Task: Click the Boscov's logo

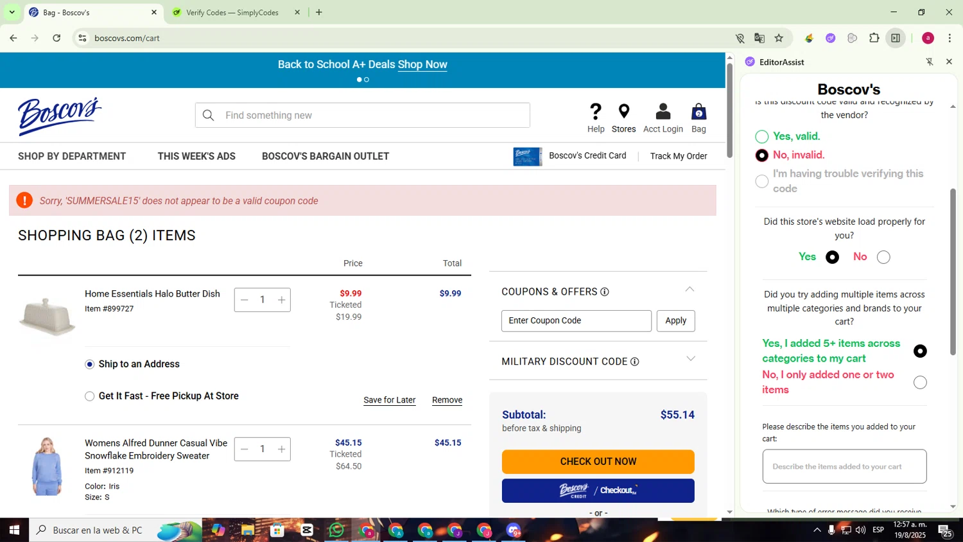Action: [x=60, y=116]
